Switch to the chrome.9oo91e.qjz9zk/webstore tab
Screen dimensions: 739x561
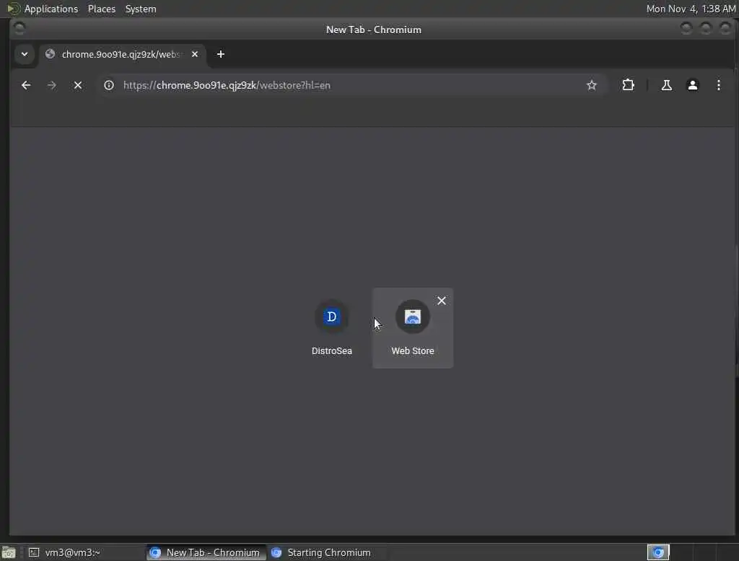123,55
